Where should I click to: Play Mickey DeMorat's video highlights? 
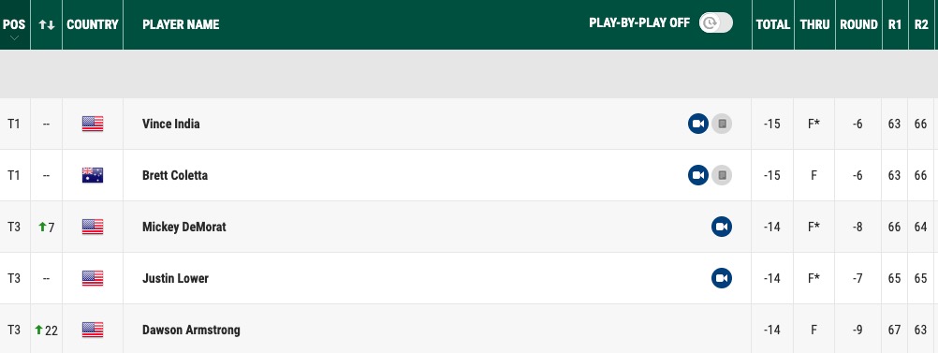click(x=722, y=227)
